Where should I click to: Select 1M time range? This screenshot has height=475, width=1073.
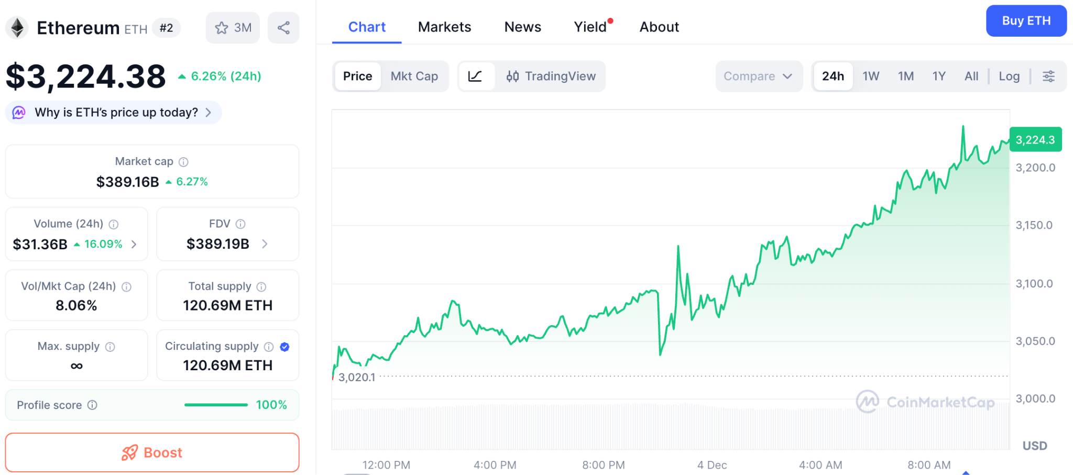(x=906, y=76)
